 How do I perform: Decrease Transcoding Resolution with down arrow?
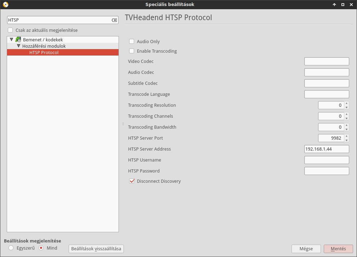346,107
